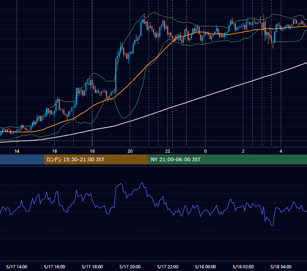Click the '5/17 16:00' date label
The image size is (307, 271).
pyautogui.click(x=55, y=266)
